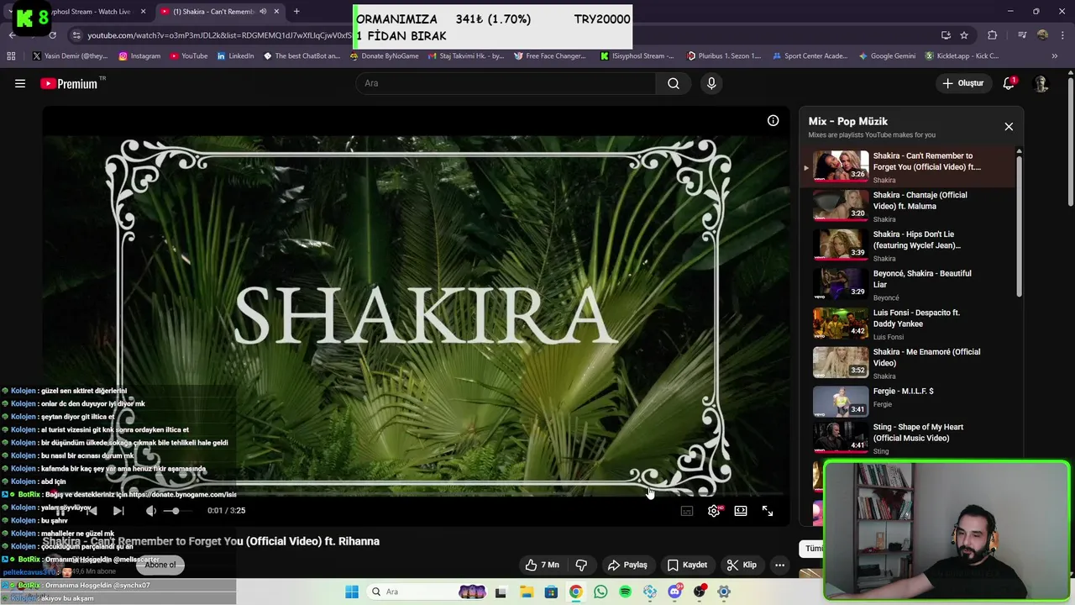Screen dimensions: 1075x605
Task: Open File Explorer from taskbar
Action: 527,592
